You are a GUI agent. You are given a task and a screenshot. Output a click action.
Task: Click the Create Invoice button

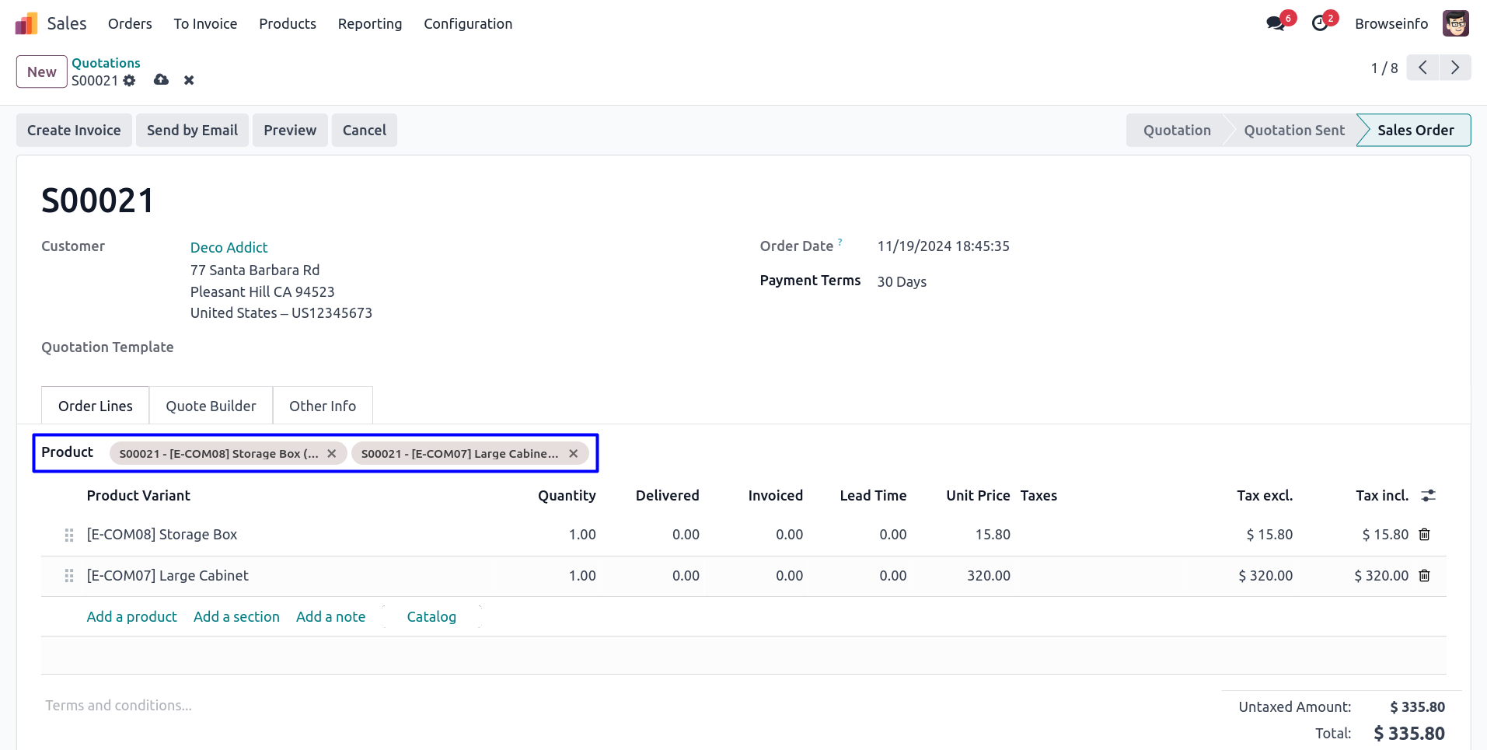(74, 131)
